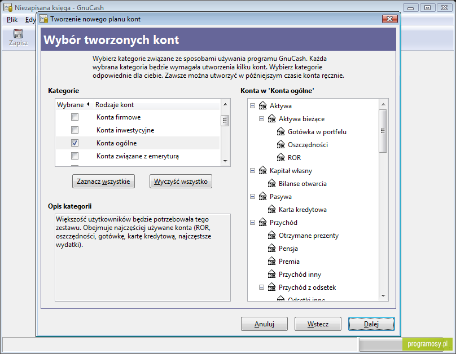The image size is (456, 354).
Task: Open the partially hidden Edy menu
Action: coord(30,20)
